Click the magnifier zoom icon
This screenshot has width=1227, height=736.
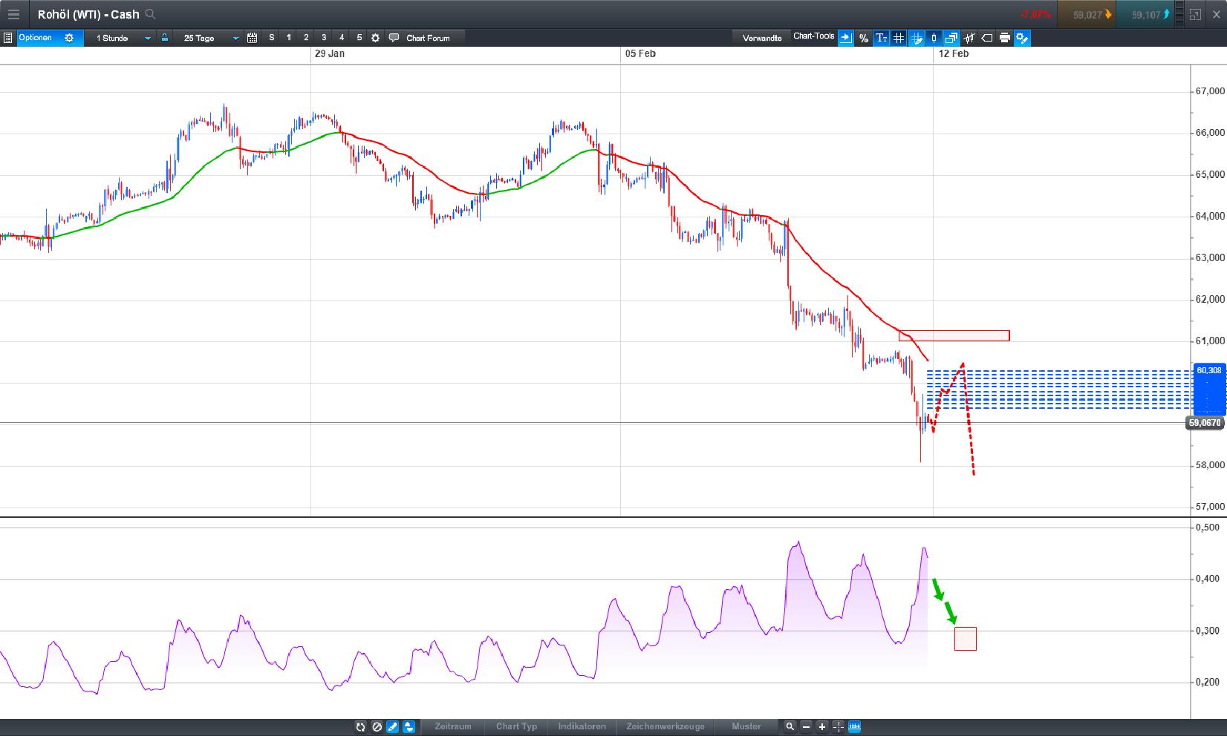(792, 727)
